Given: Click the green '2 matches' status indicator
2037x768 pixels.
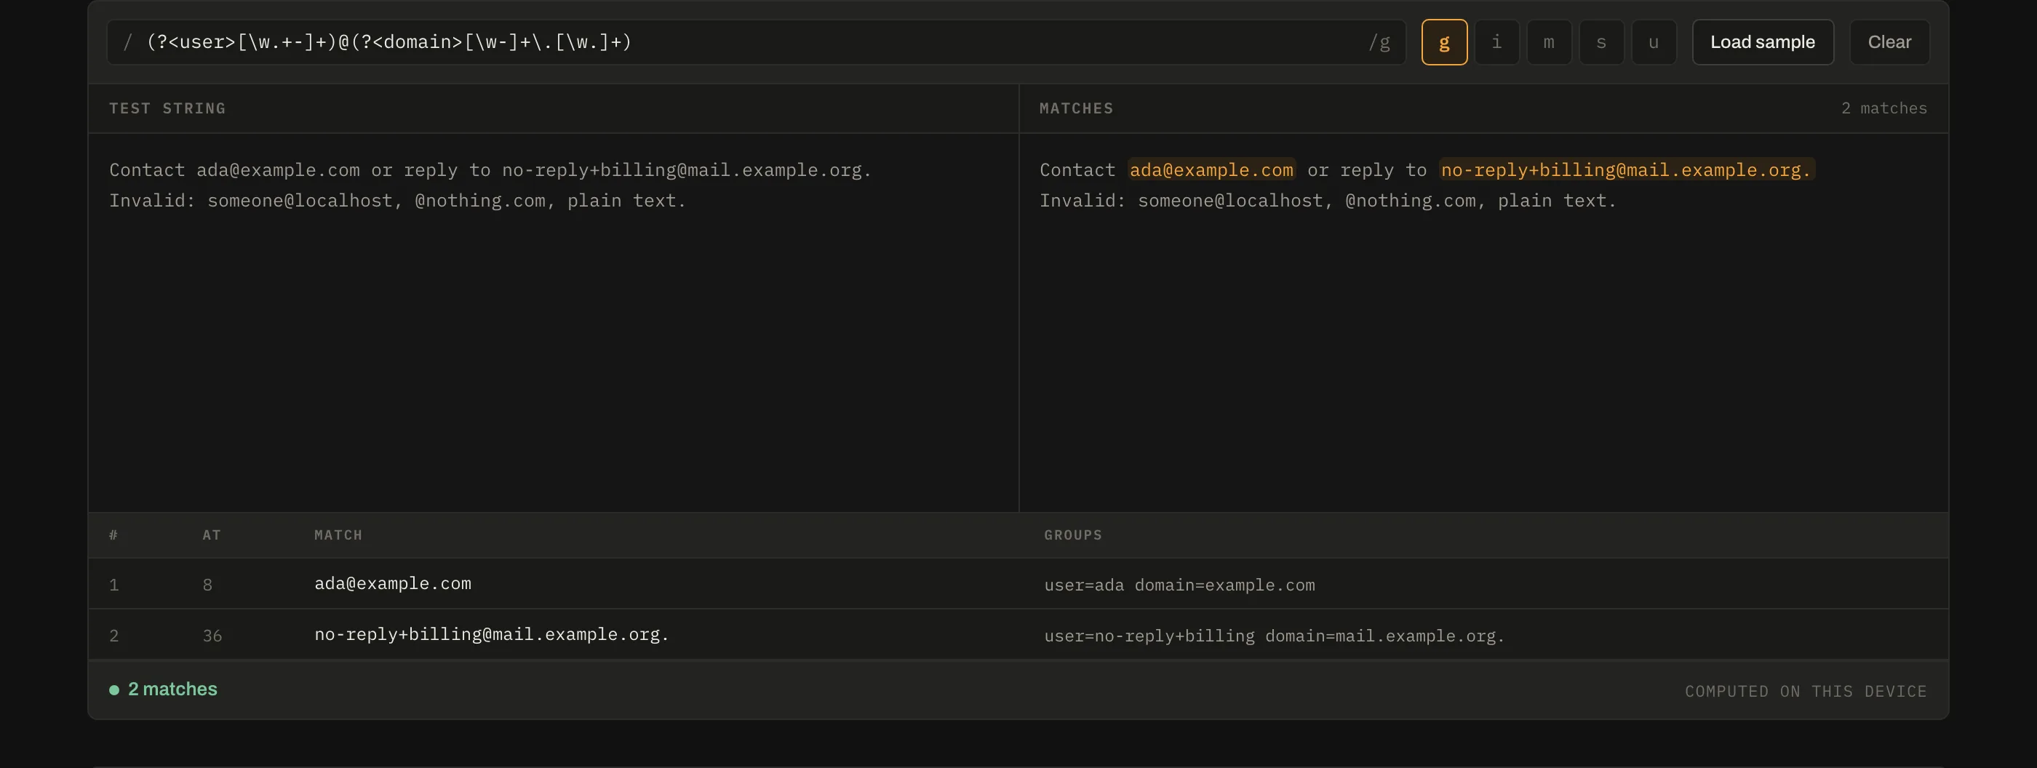Looking at the screenshot, I should click(163, 689).
